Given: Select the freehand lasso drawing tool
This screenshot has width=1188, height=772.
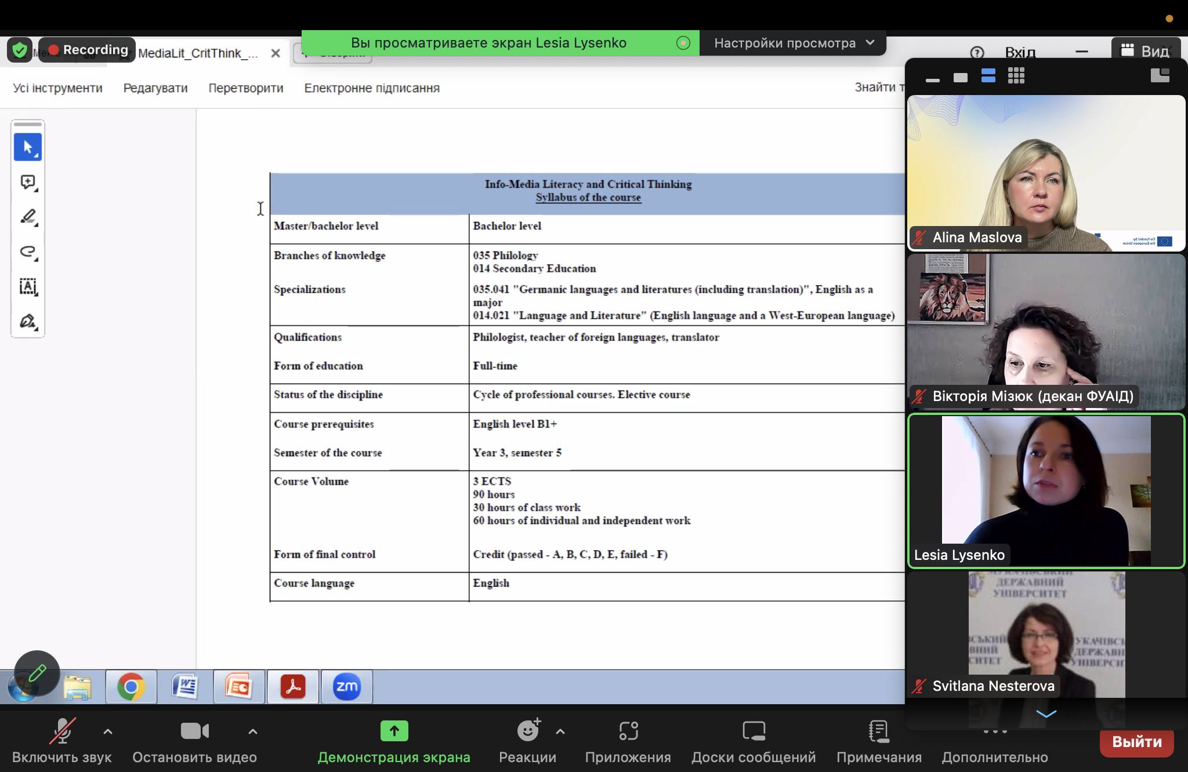Looking at the screenshot, I should 27,252.
